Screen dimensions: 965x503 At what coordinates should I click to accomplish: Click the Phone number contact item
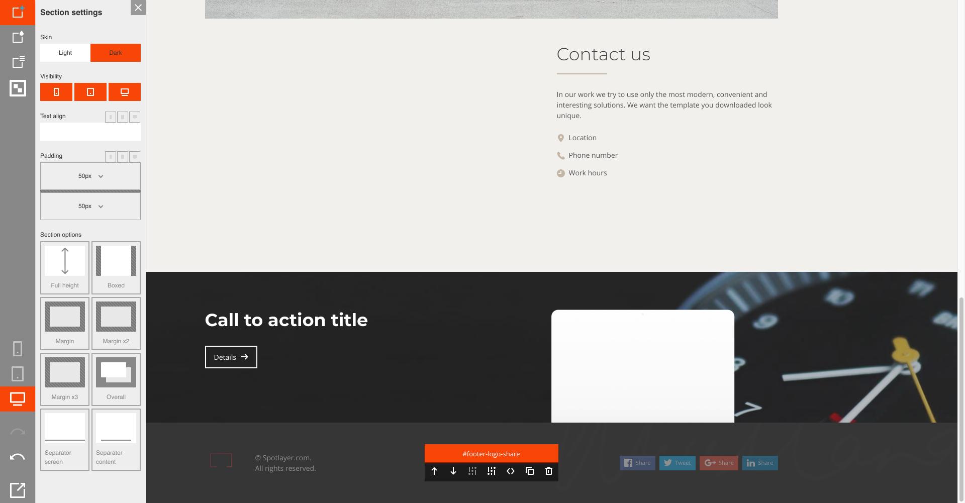(587, 155)
